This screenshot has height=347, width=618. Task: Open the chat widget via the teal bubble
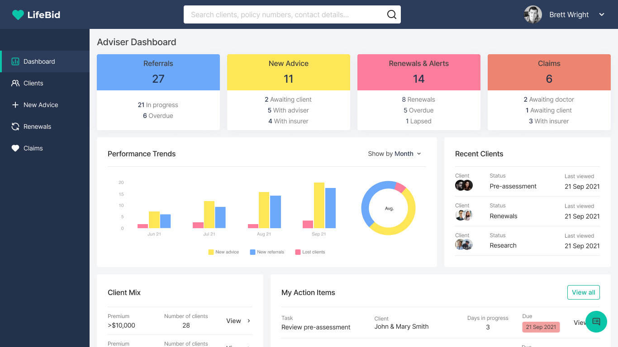point(596,322)
